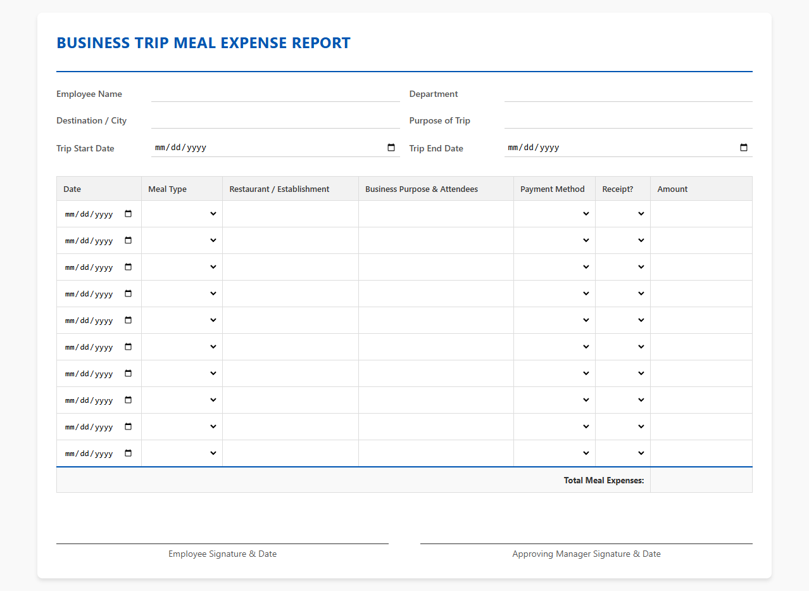
Task: Click the Restaurant / Establishment column header
Action: (291, 189)
